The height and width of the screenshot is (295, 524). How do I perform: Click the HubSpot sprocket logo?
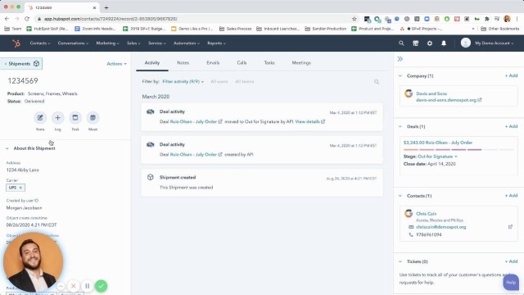(16, 43)
